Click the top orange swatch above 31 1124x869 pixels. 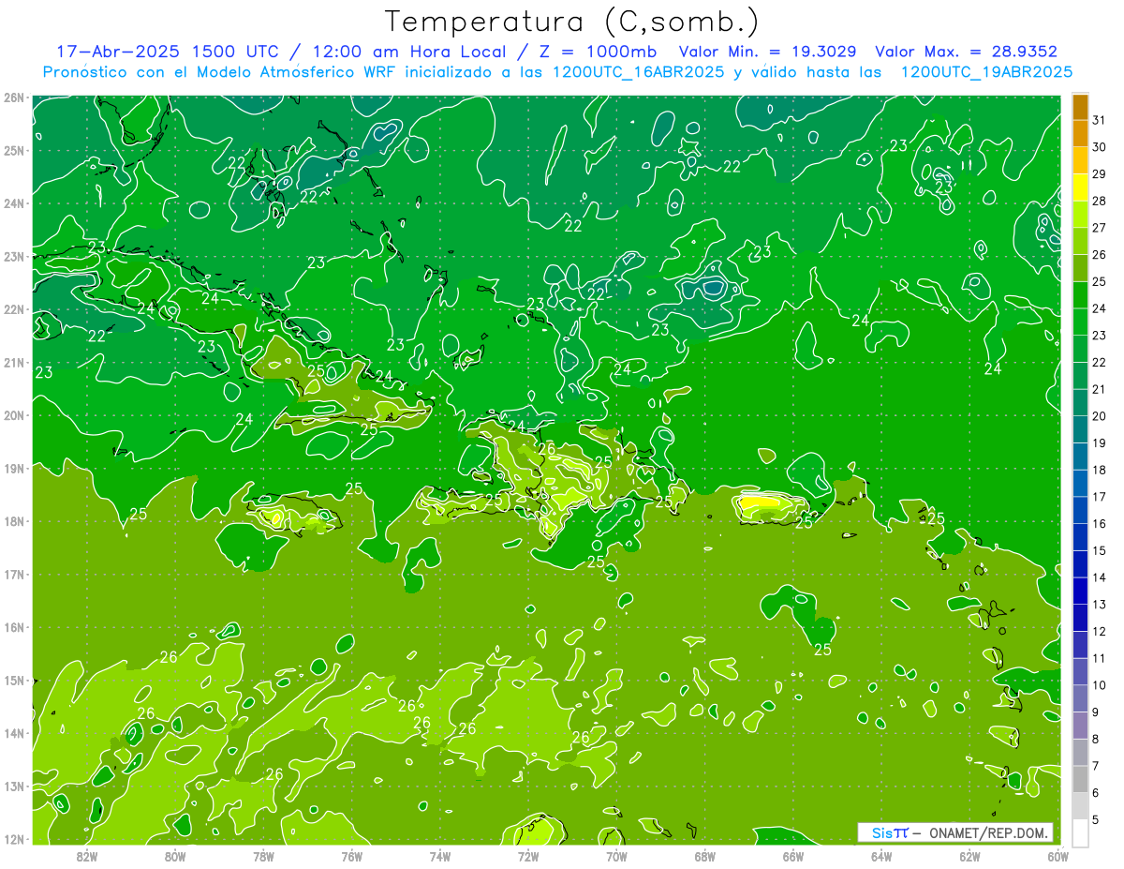click(1081, 108)
